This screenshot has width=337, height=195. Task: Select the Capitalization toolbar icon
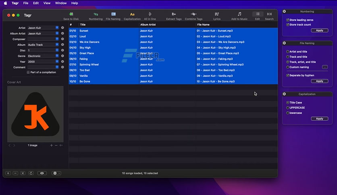point(132,14)
